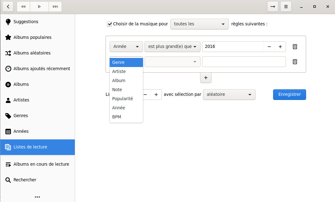Skip to the next track

(x=55, y=7)
